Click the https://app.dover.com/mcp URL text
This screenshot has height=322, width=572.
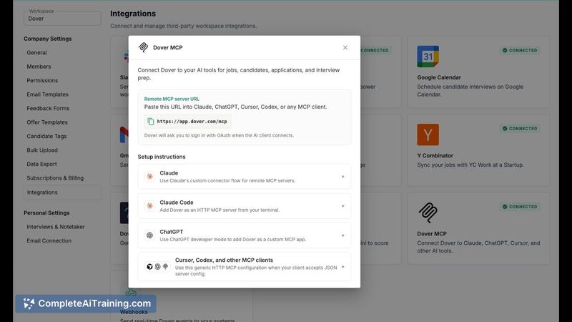point(192,122)
